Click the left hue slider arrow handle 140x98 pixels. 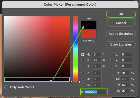point(71,82)
